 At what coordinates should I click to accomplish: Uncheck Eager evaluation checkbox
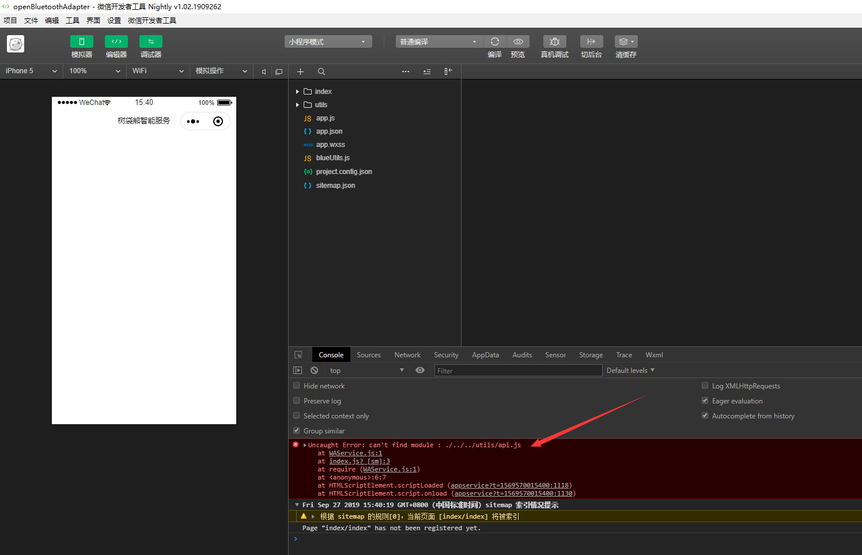tap(705, 401)
